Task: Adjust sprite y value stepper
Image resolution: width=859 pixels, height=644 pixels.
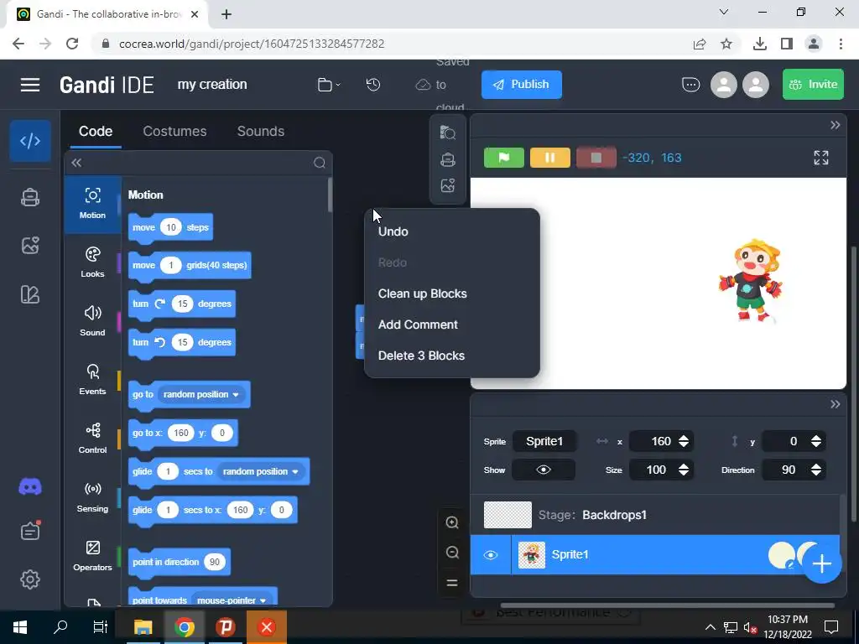Action: tap(815, 441)
